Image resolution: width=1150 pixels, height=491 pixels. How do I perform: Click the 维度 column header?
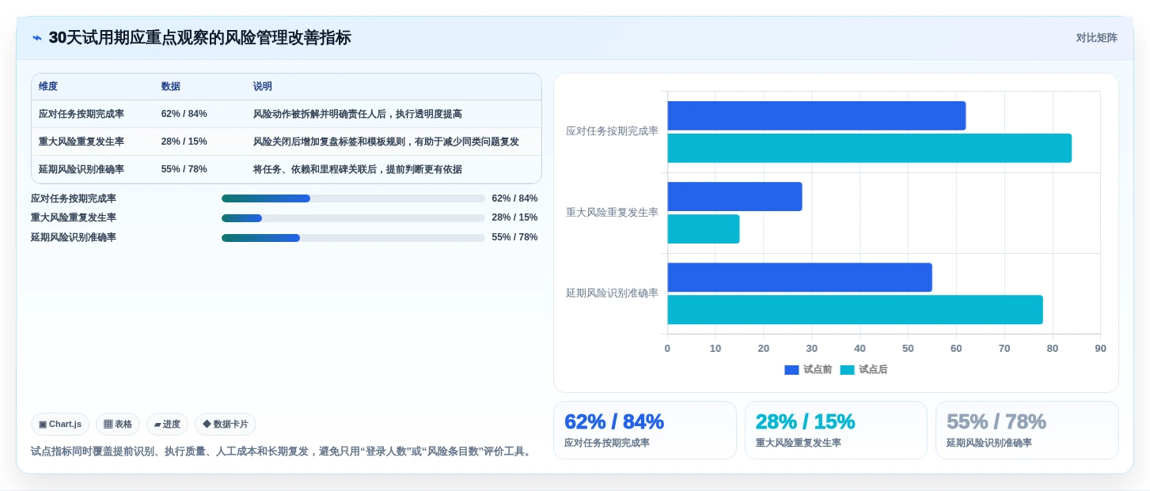(x=48, y=86)
